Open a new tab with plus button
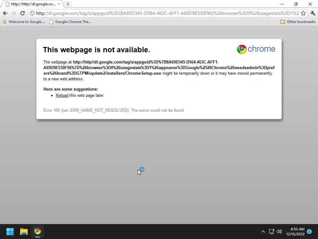318x239 pixels. tap(68, 4)
